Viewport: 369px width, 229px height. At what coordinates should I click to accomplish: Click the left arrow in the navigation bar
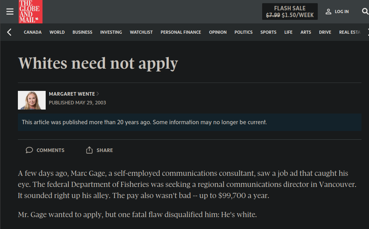[x=9, y=32]
